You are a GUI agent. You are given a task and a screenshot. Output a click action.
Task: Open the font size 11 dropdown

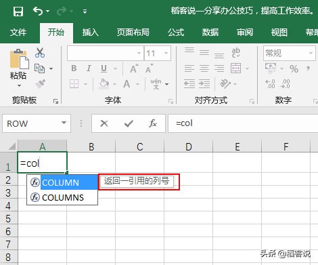166,54
